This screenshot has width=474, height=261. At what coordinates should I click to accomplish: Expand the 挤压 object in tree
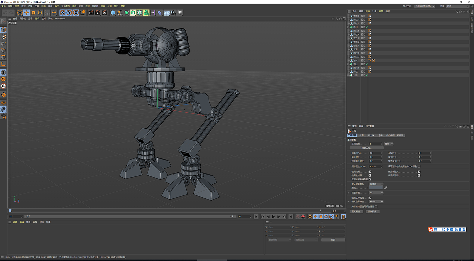[349, 64]
